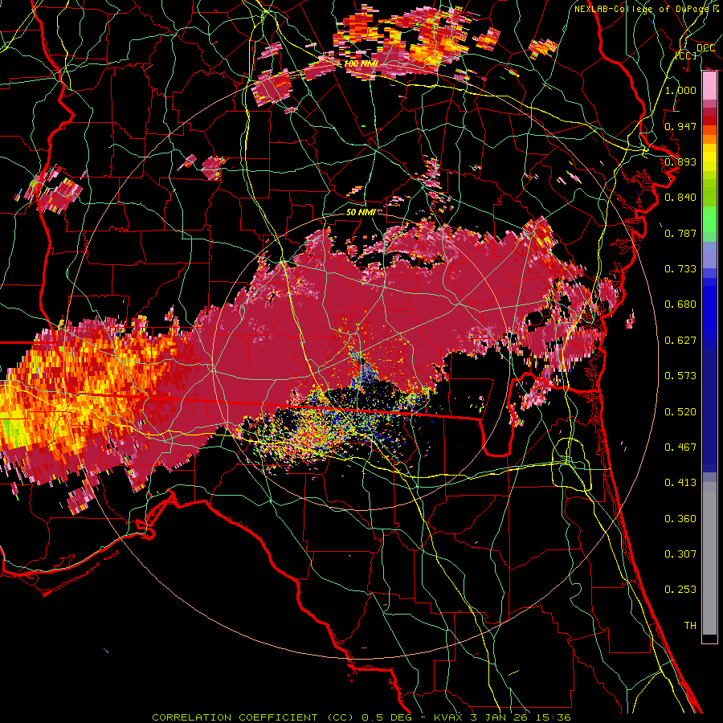Click the DCC label above the color scale
The width and height of the screenshot is (723, 723).
705,48
